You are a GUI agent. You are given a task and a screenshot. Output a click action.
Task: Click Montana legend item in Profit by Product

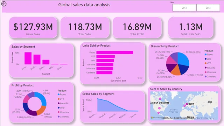63,112
